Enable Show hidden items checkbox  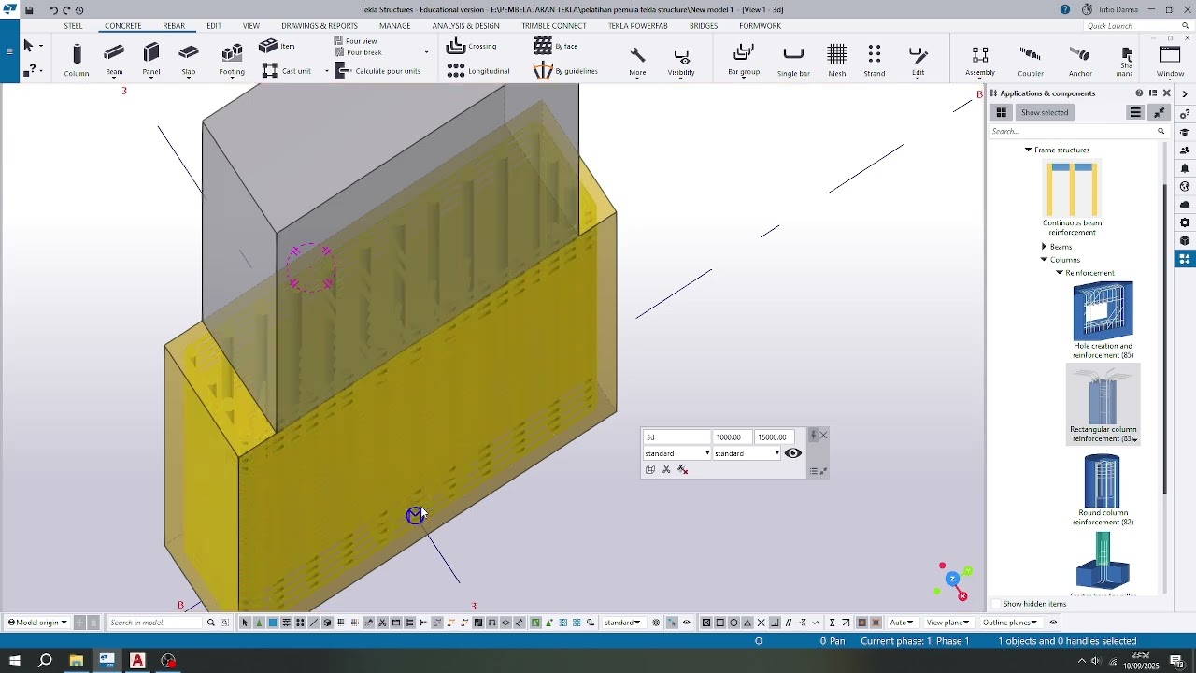(996, 604)
